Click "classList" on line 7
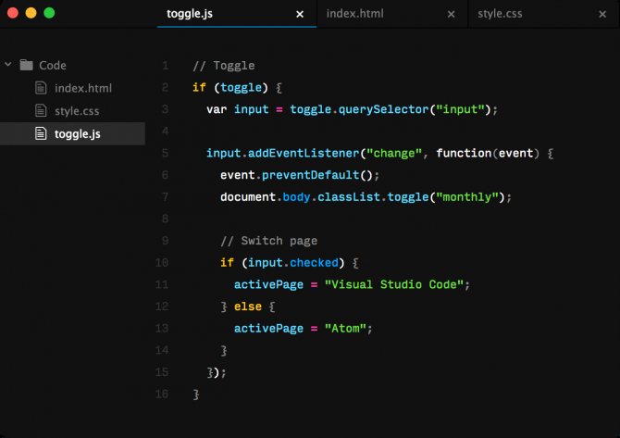 pos(349,196)
